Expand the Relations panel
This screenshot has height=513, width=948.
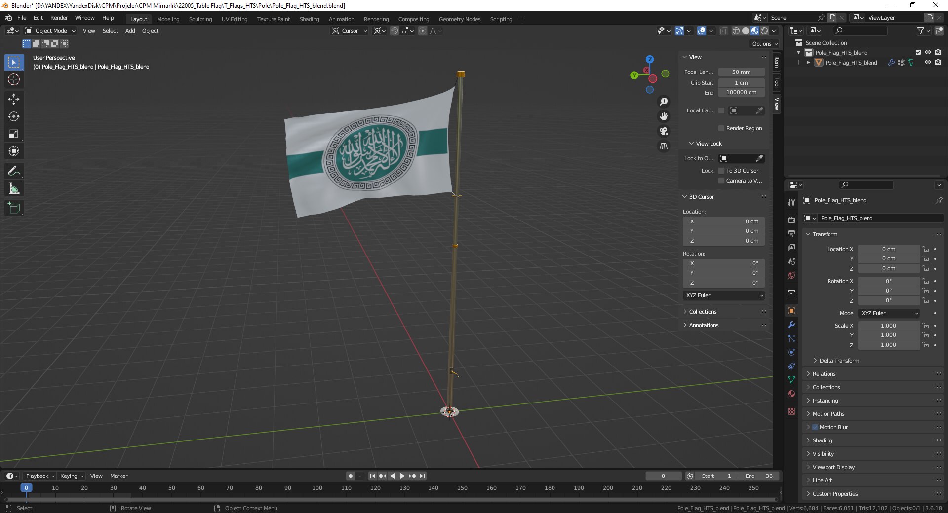[824, 374]
